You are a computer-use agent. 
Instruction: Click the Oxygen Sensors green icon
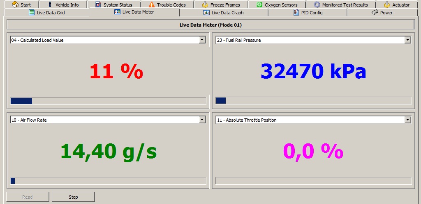(x=259, y=5)
